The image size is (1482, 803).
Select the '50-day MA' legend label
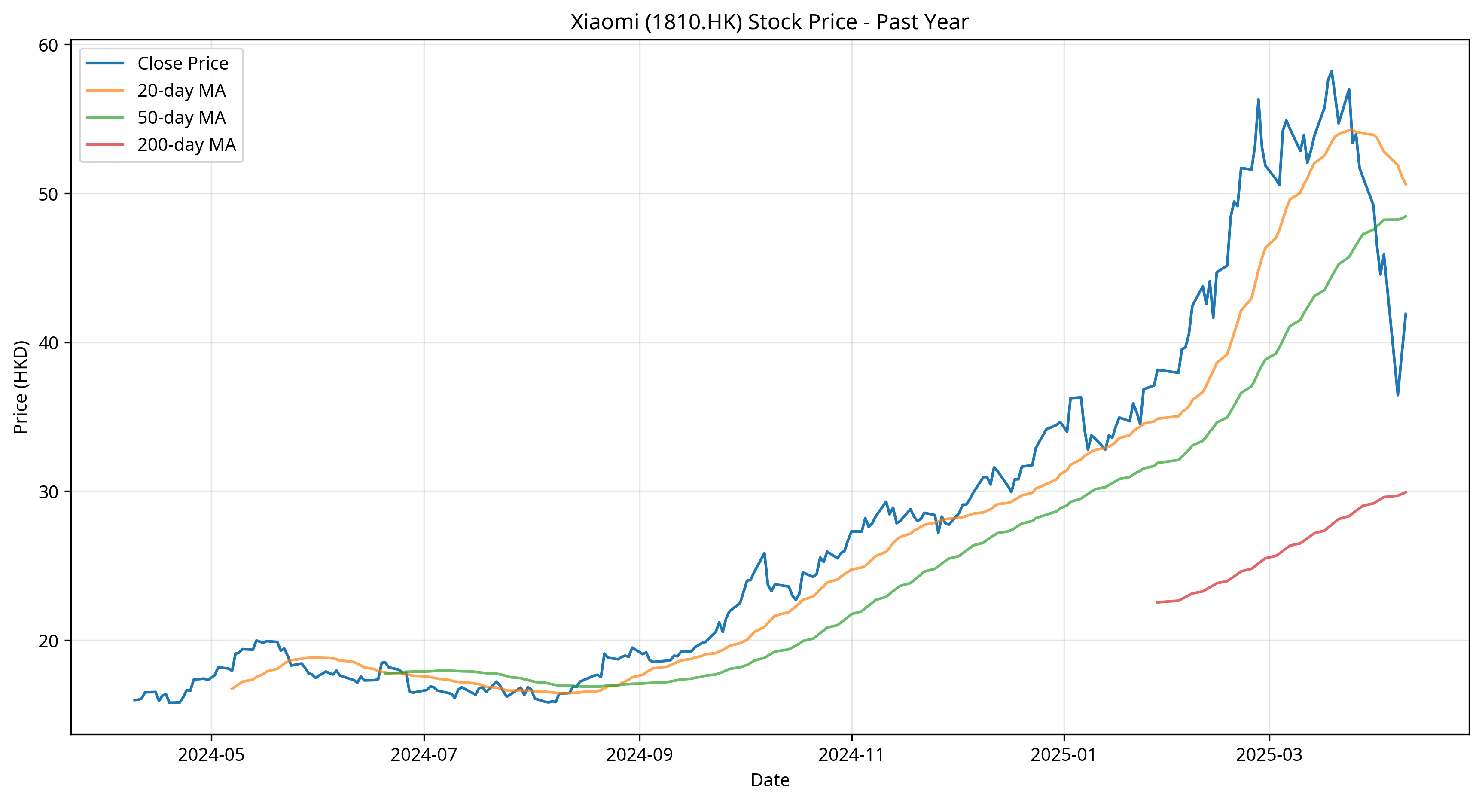(x=181, y=117)
